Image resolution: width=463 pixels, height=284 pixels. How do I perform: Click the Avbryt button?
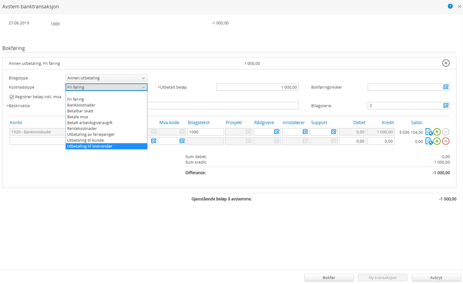click(x=436, y=278)
